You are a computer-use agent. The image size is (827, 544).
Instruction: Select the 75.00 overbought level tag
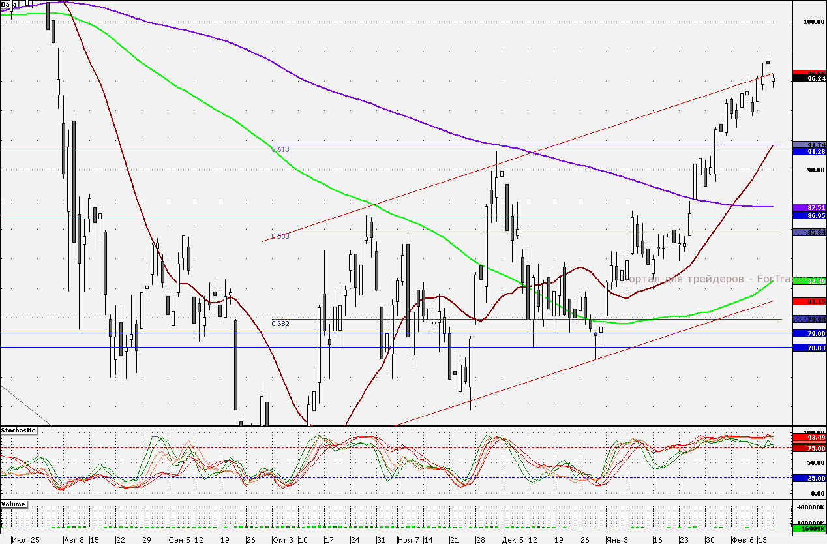[x=809, y=448]
